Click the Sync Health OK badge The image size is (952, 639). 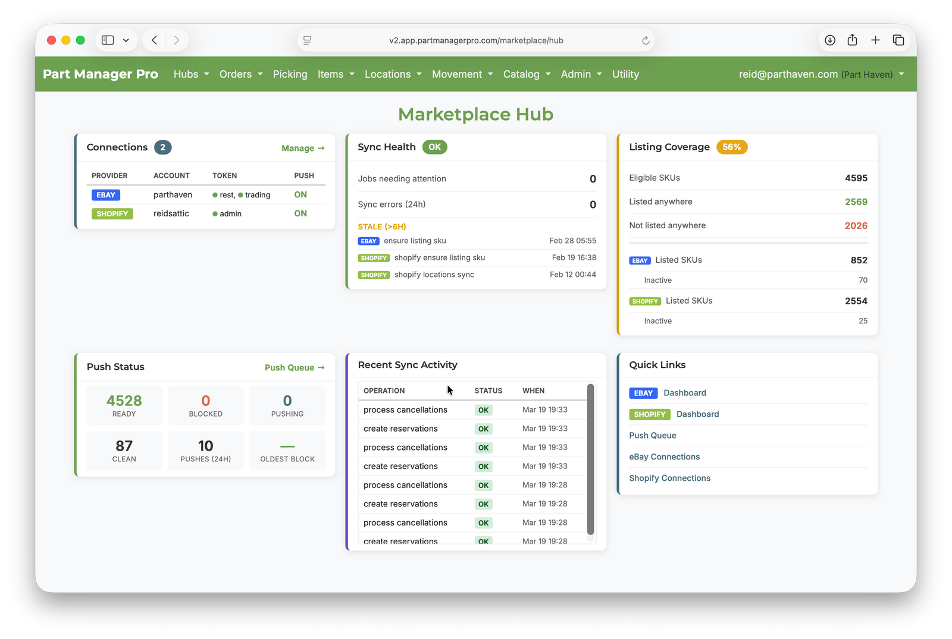click(434, 147)
